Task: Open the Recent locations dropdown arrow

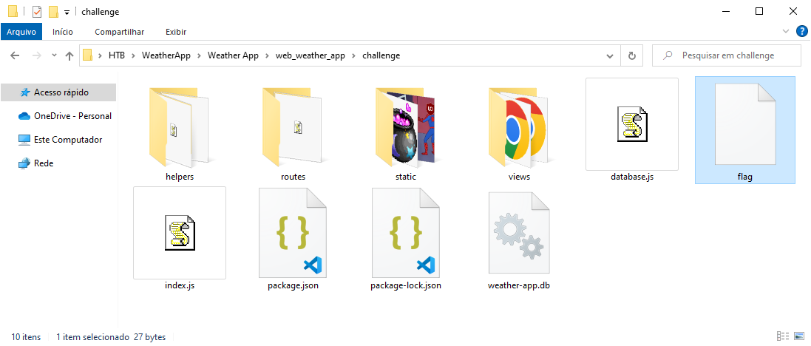Action: tap(54, 56)
